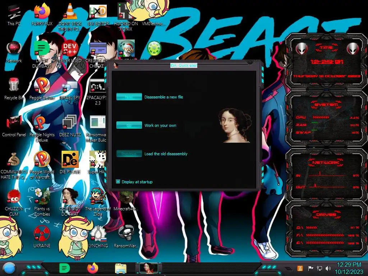
Task: Open the volume speaker tray icon
Action: (328, 268)
